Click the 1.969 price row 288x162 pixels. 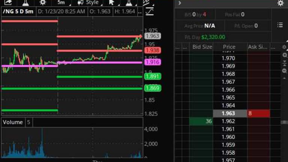(228, 66)
